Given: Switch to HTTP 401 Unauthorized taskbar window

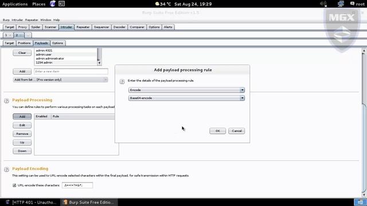Looking at the screenshot, I should [x=31, y=202].
